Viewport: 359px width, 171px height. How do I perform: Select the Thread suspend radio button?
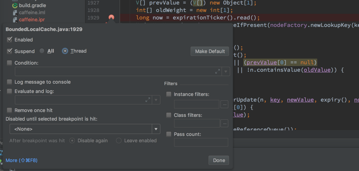point(65,51)
